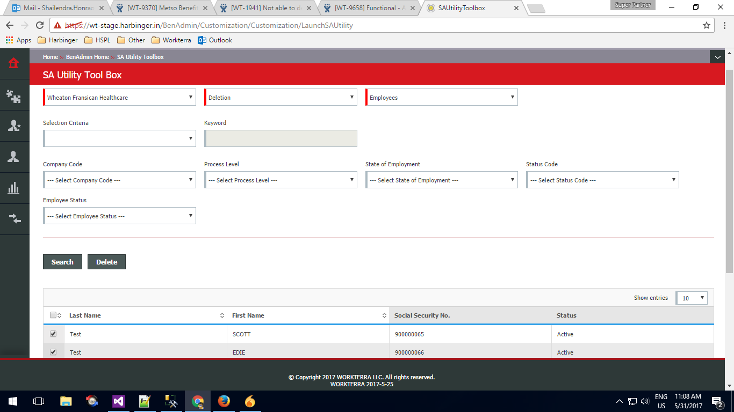Uncheck the checkbox for SCOTT row
Image resolution: width=734 pixels, height=412 pixels.
53,334
